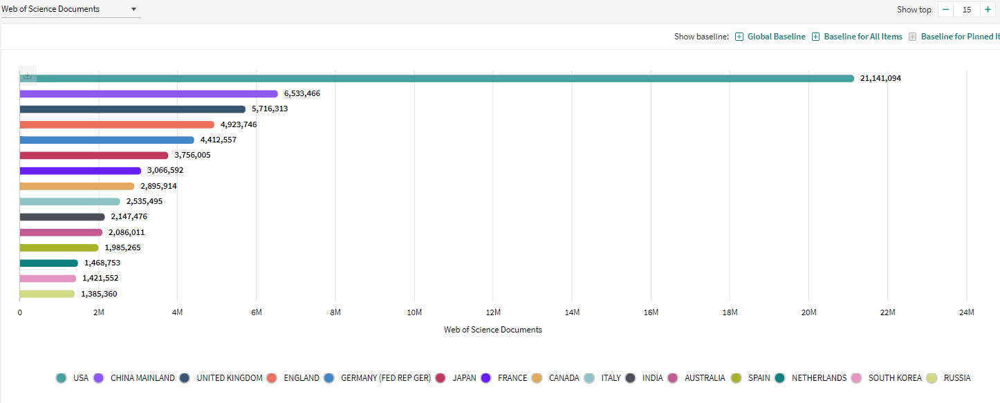Select the India bar with 2,147,476

62,217
